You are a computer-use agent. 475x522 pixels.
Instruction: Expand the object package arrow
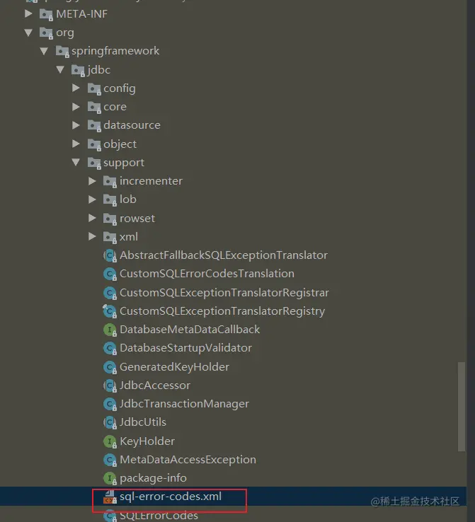76,144
